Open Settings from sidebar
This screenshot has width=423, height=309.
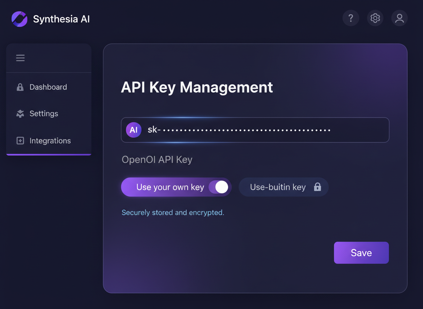click(49, 114)
